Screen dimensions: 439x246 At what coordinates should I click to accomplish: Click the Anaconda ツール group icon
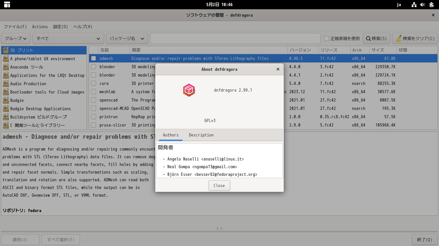(x=5, y=67)
